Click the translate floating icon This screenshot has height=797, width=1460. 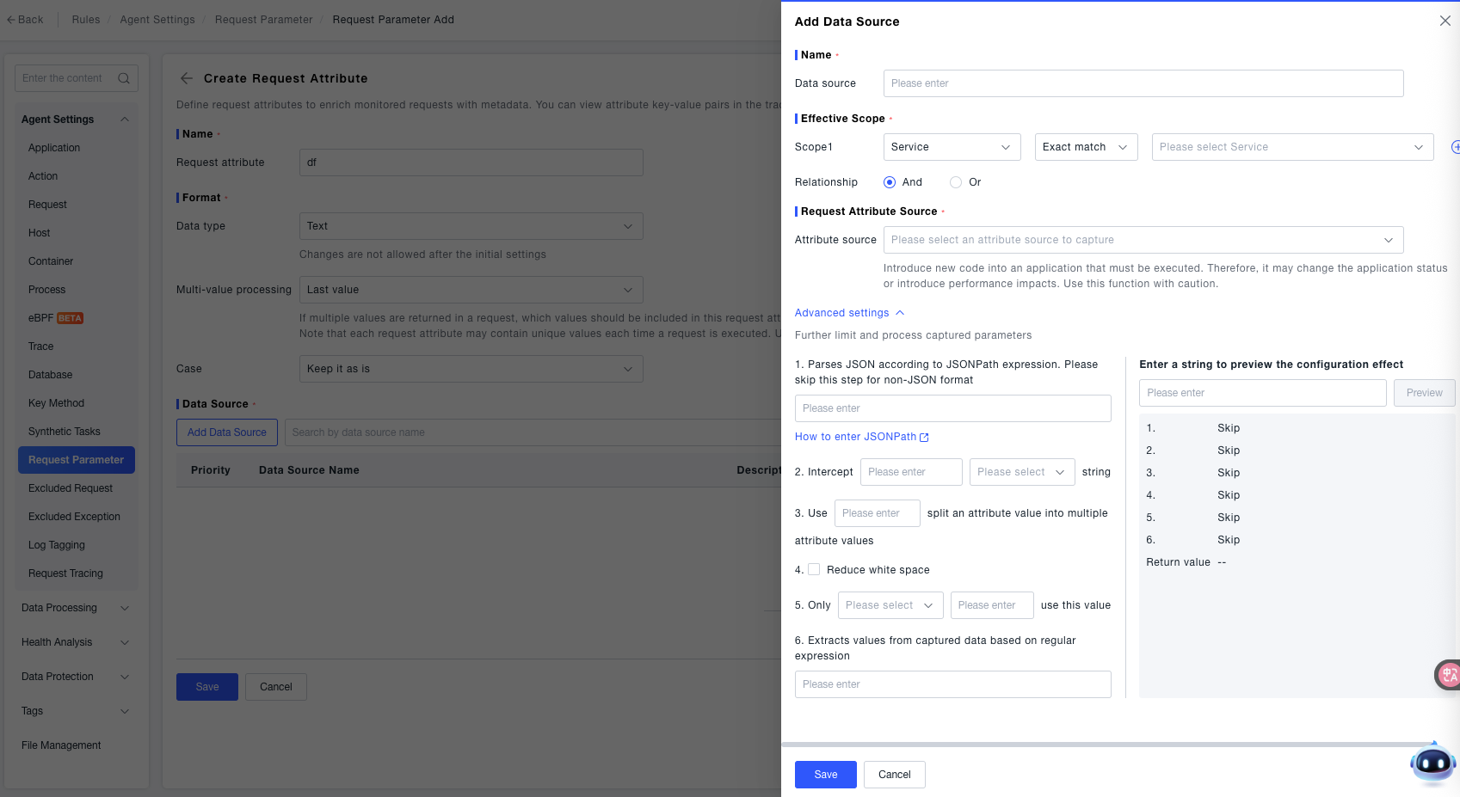pyautogui.click(x=1449, y=675)
